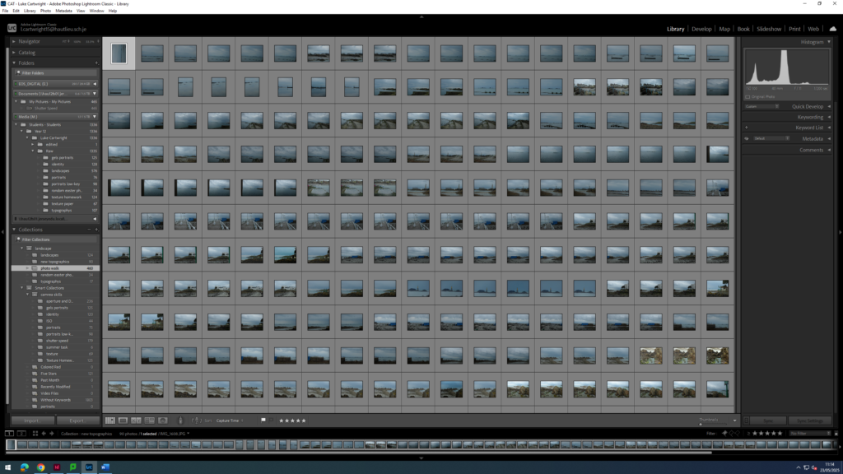
Task: Collapse the Folders panel
Action: [x=14, y=63]
